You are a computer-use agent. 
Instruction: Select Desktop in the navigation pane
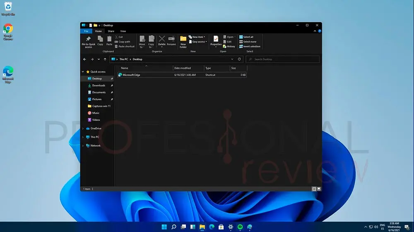[97, 78]
